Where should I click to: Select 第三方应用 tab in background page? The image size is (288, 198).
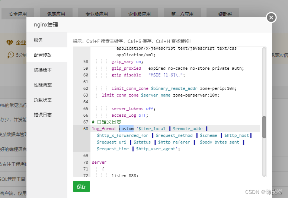(182, 14)
